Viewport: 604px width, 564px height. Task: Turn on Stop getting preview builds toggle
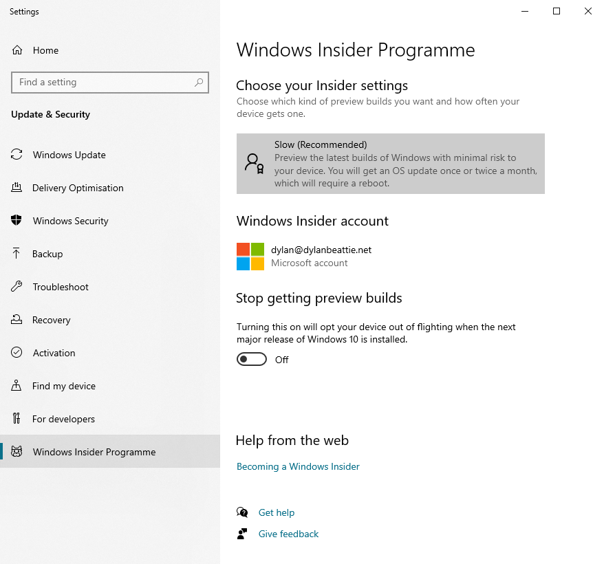252,360
